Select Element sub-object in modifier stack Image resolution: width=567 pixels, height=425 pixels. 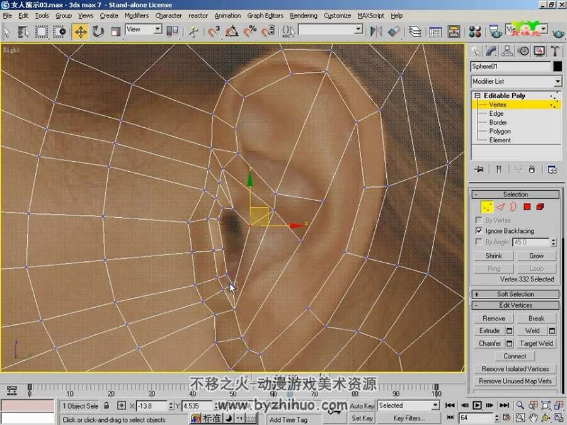coord(500,140)
